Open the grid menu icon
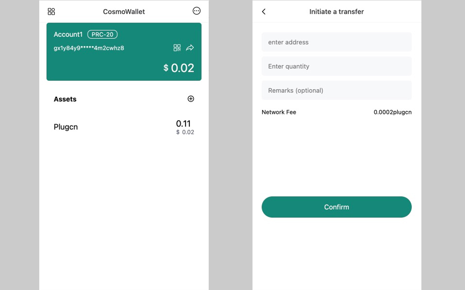 click(x=51, y=12)
